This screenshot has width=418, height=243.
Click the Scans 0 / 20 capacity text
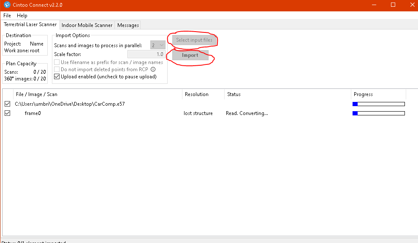25,72
